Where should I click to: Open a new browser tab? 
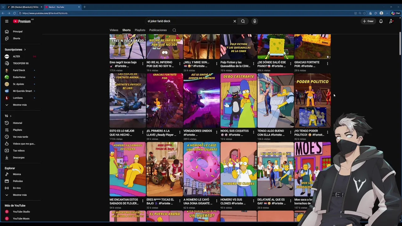84,7
